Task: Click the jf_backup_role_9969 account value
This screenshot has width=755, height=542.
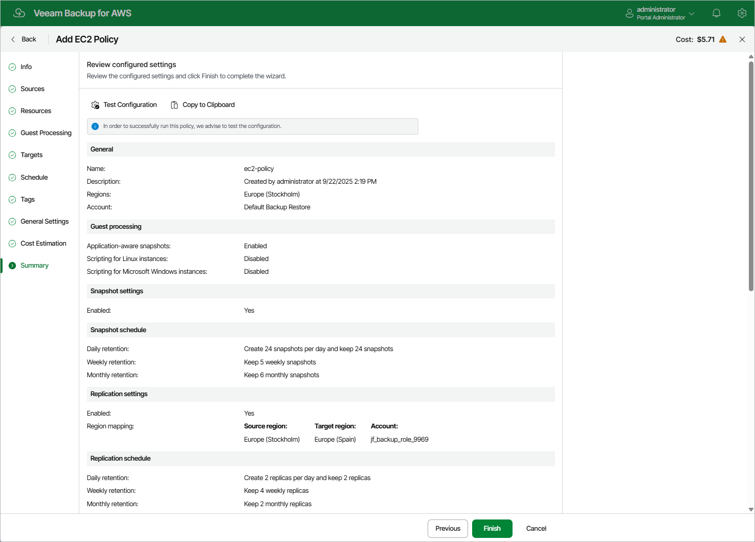Action: click(399, 440)
